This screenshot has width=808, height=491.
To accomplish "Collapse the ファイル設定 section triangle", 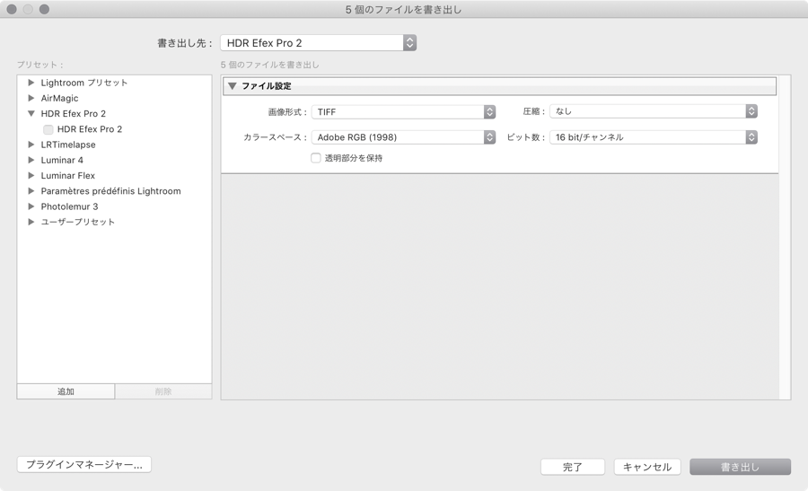I will pyautogui.click(x=233, y=86).
